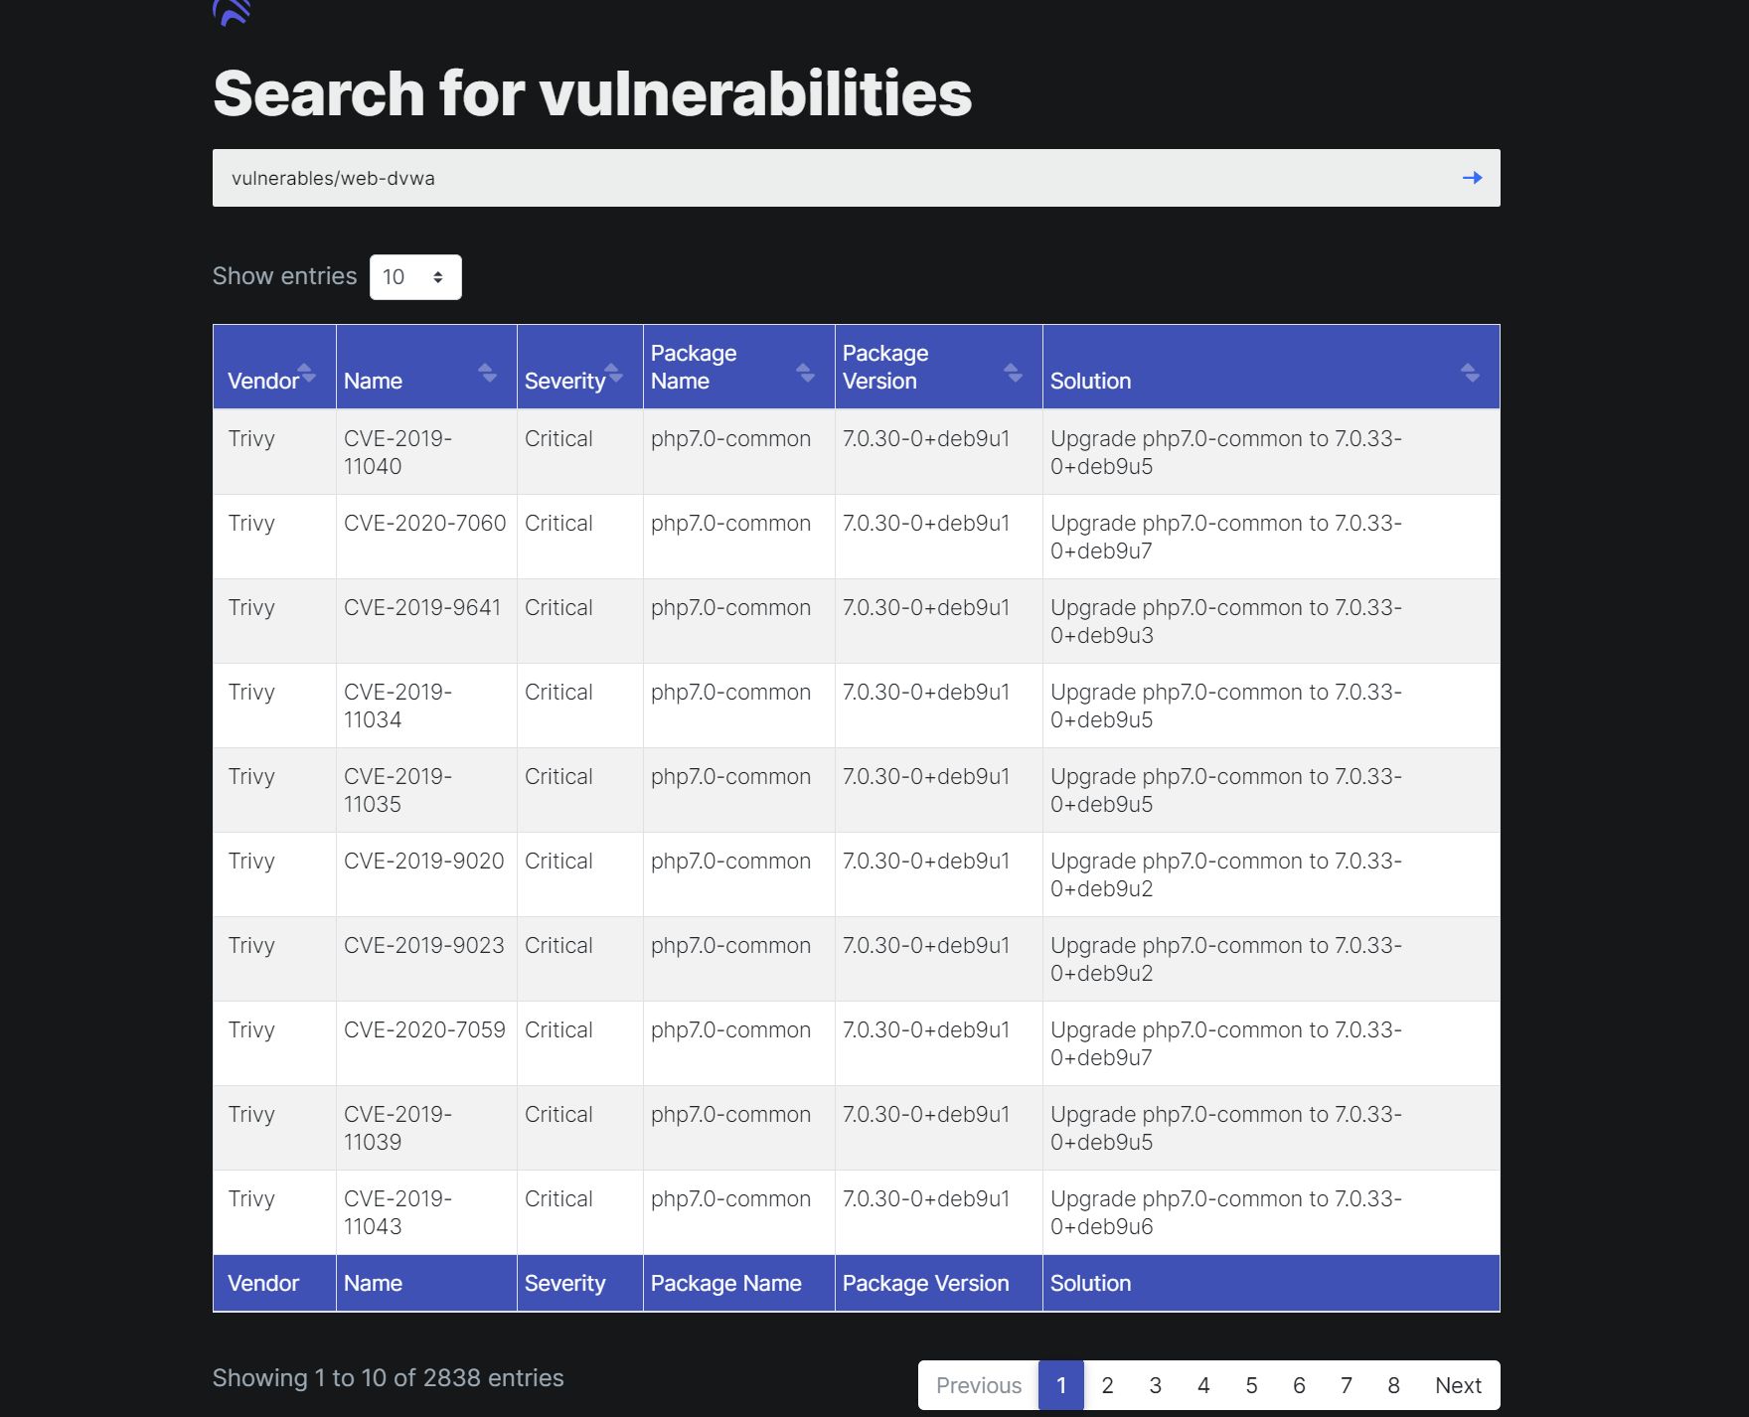1749x1417 pixels.
Task: Click the vulnerabilities search input field
Action: 835,178
